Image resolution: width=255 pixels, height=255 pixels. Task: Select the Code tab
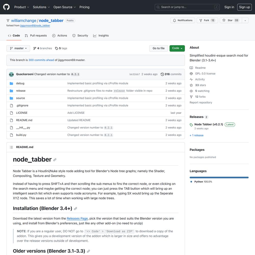click(14, 35)
